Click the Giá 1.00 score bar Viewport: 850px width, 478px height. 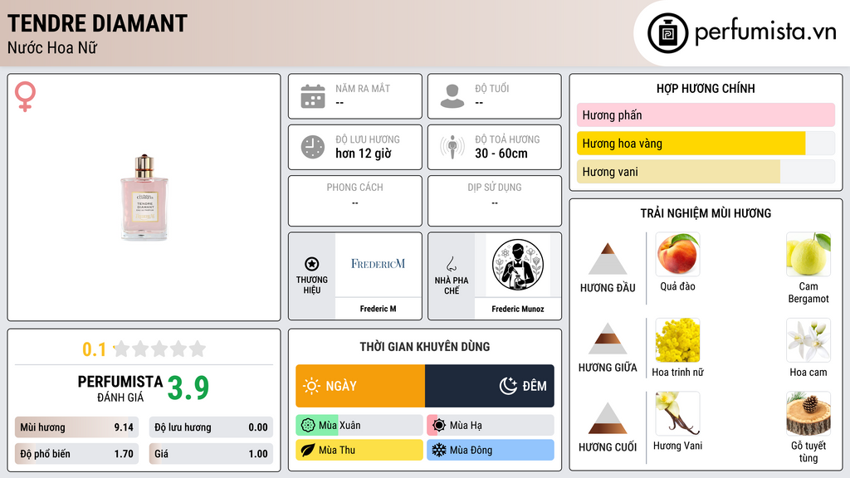(x=211, y=454)
